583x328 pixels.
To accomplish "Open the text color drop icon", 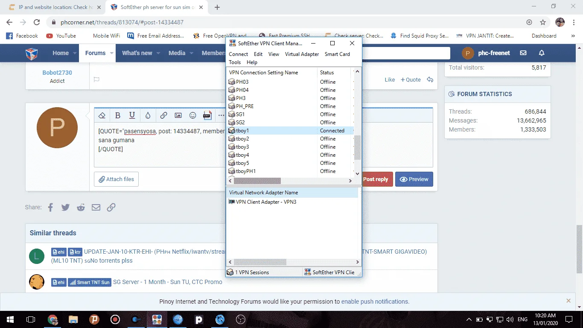I will coord(148,115).
